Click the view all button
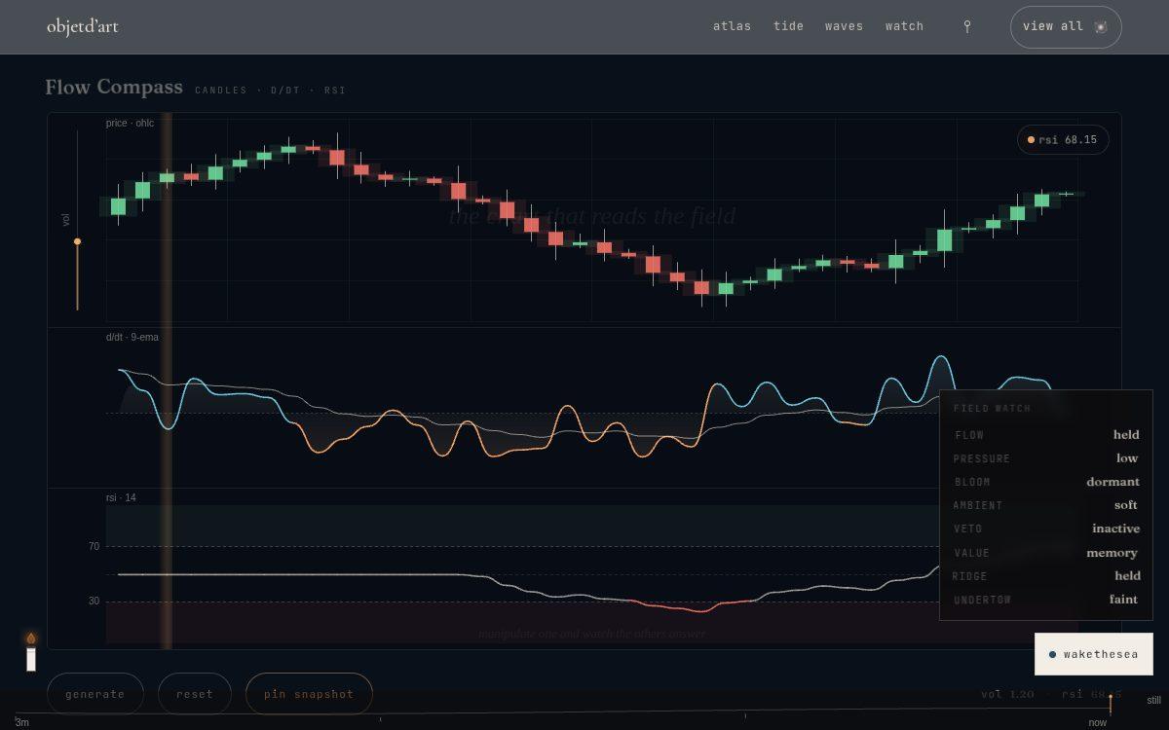Image resolution: width=1169 pixels, height=730 pixels. coord(1066,27)
